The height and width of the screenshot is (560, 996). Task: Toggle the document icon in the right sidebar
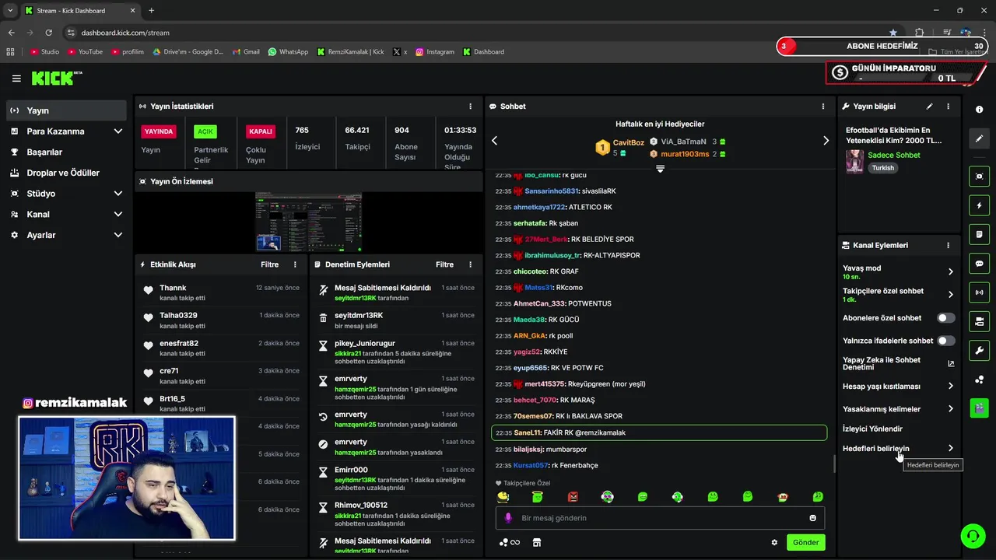979,234
